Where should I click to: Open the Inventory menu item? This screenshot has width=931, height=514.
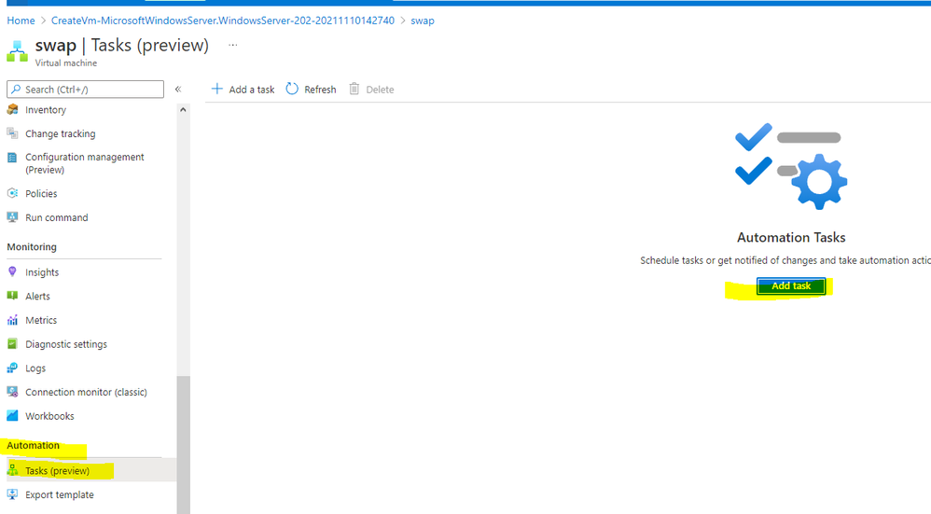(46, 110)
